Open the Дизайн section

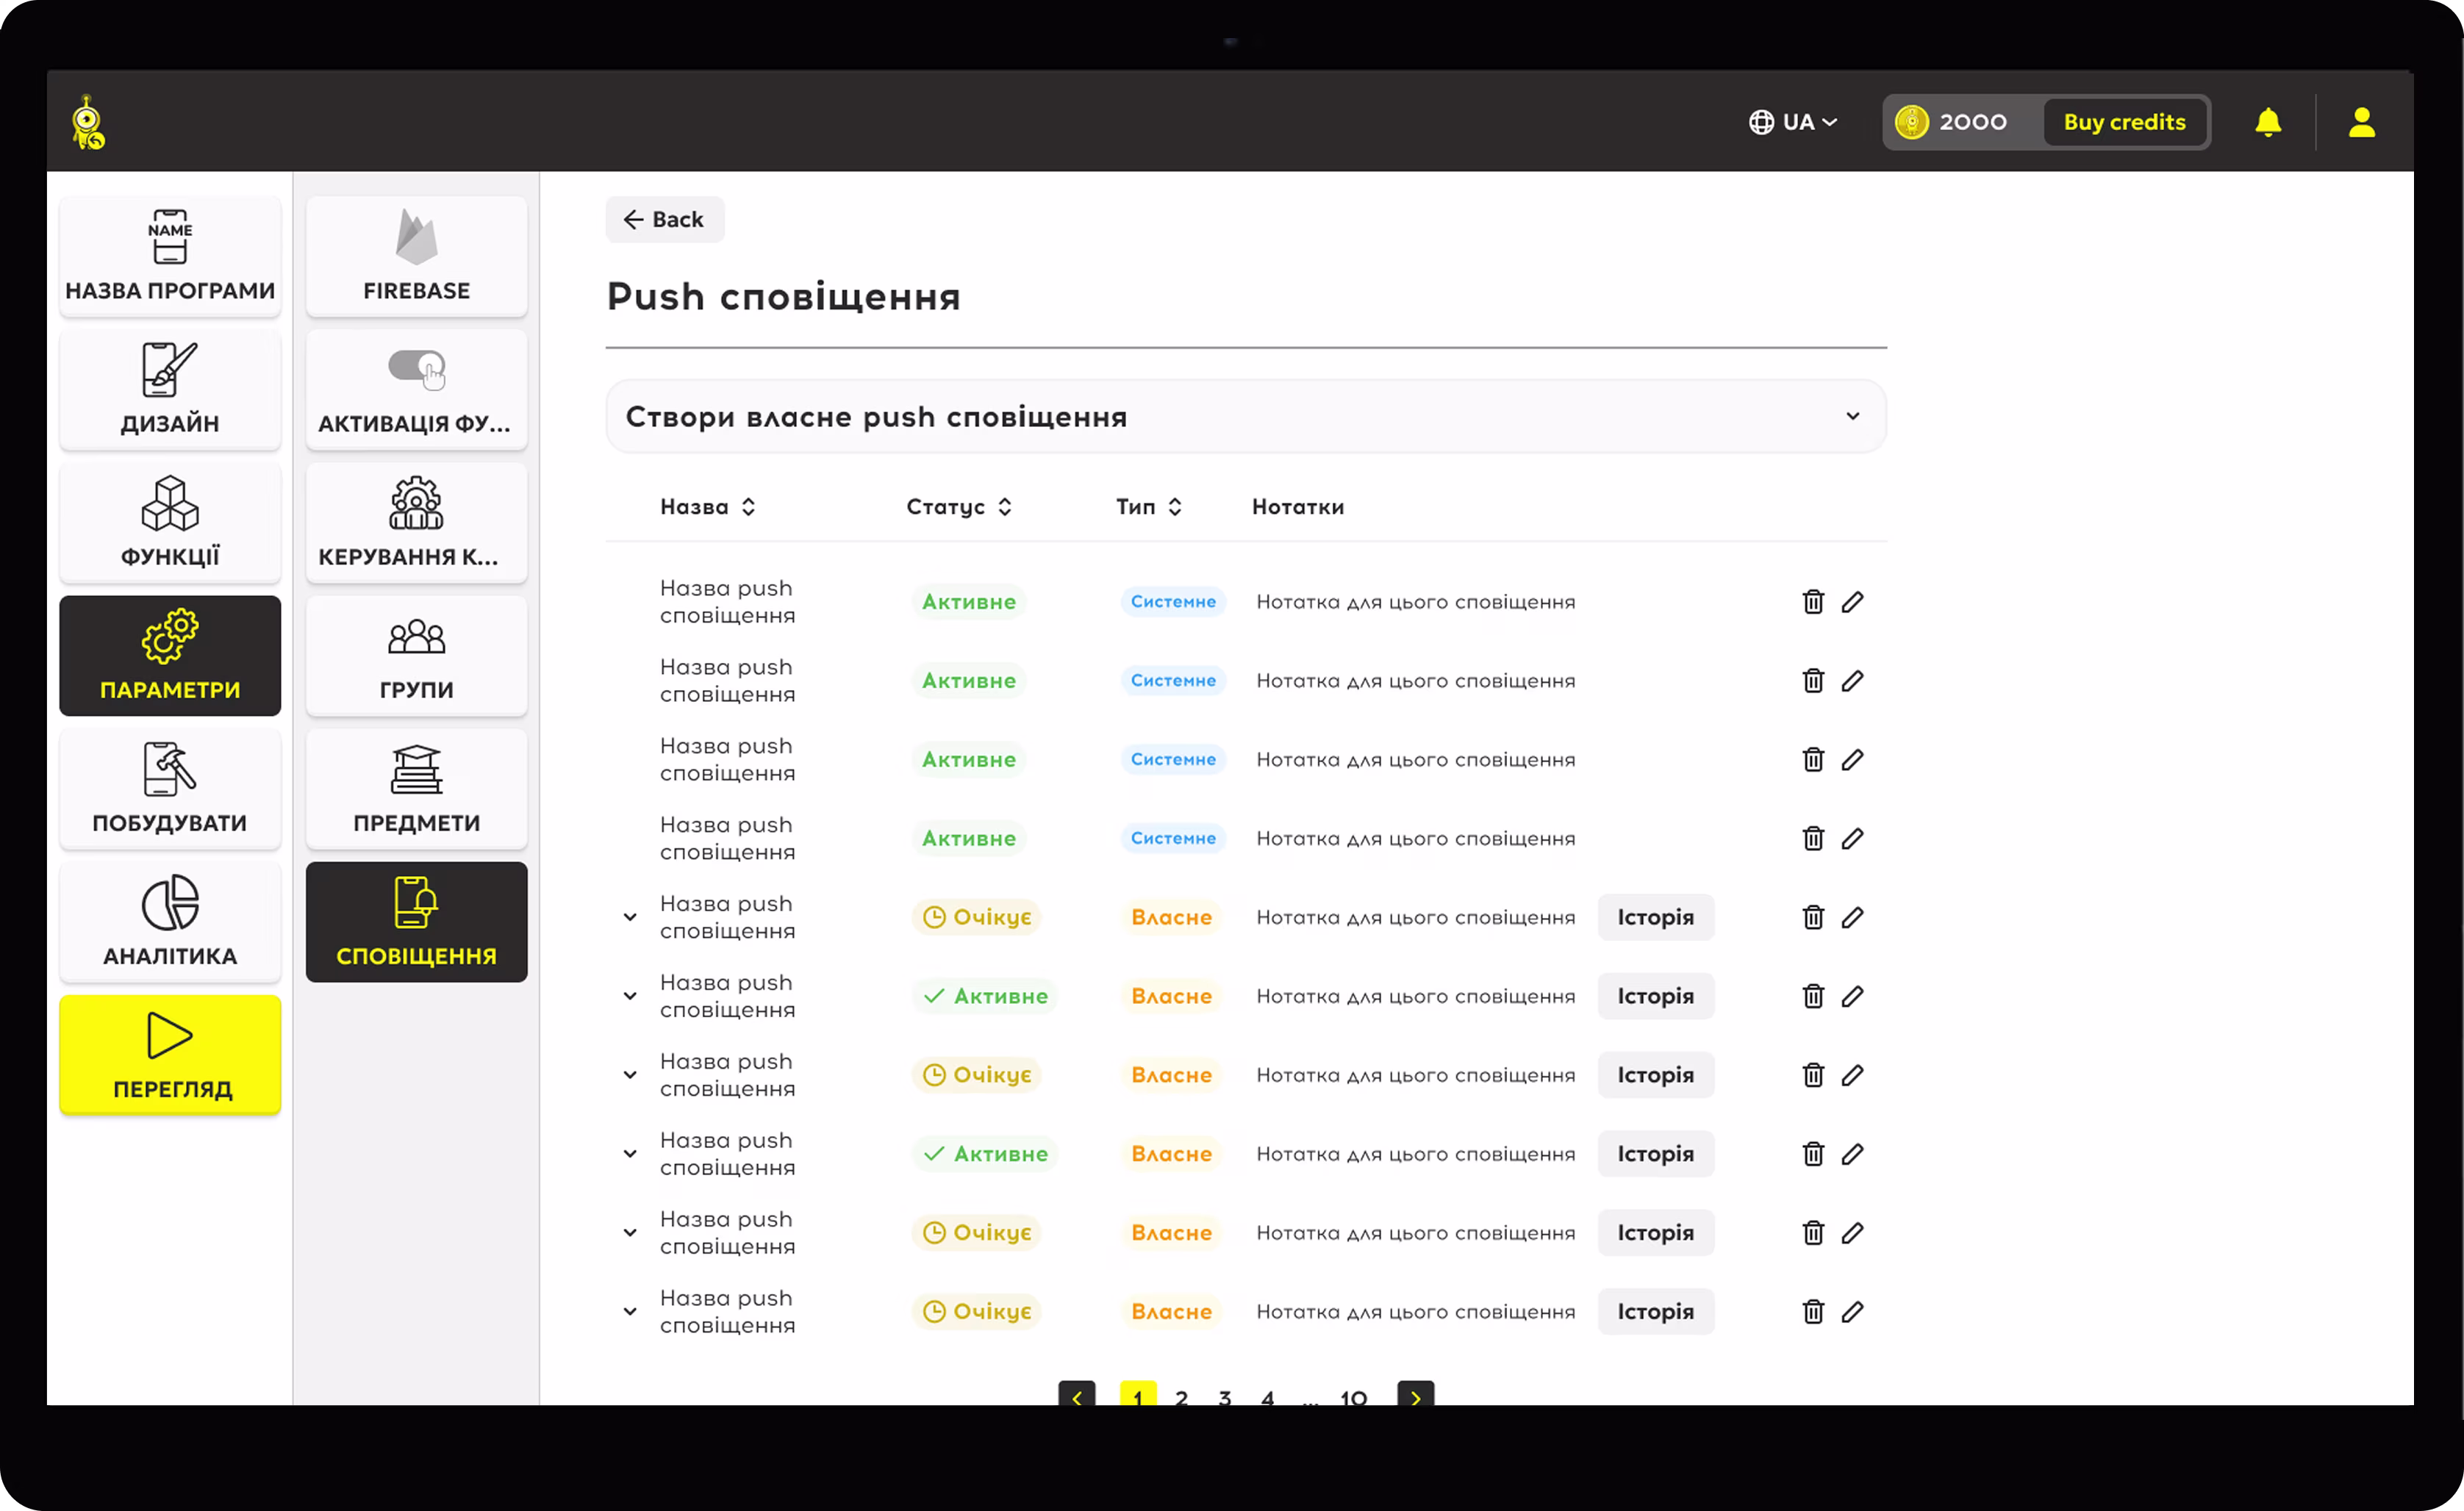170,389
